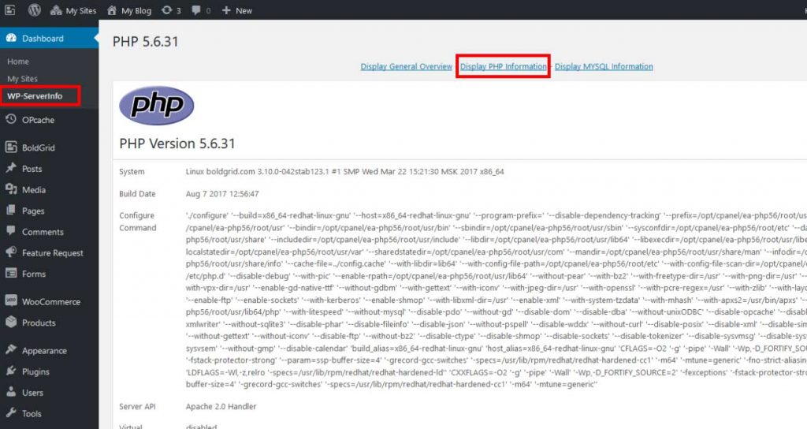
Task: Click New in the admin bar
Action: point(244,11)
